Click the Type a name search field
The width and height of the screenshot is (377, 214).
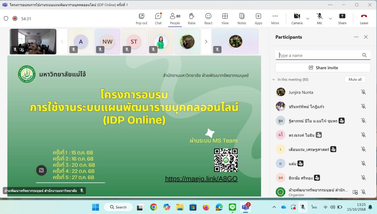(319, 55)
